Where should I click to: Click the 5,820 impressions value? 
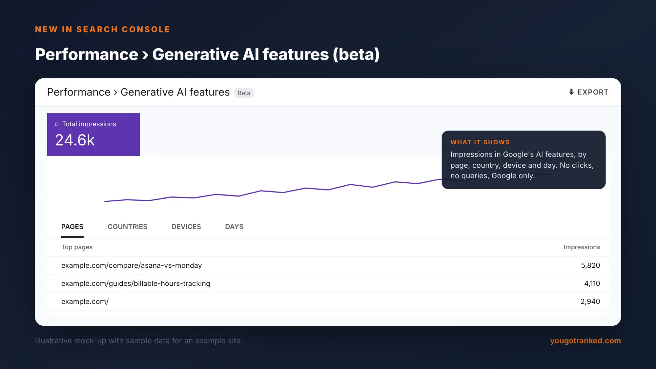[590, 265]
